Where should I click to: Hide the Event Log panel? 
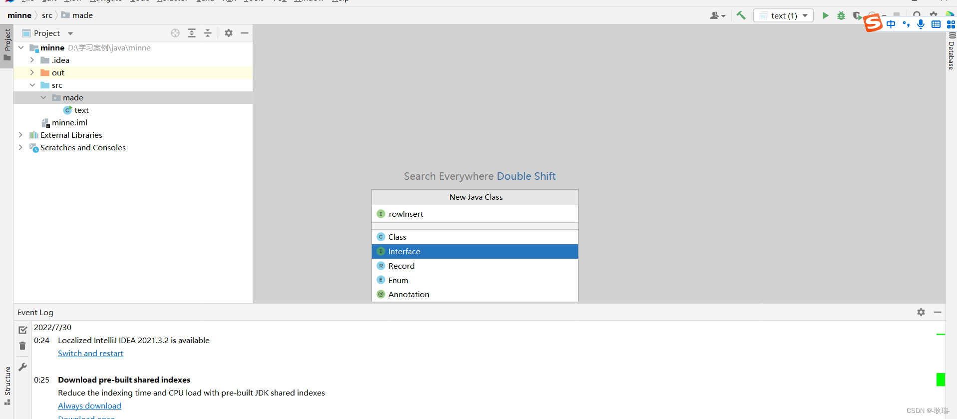click(938, 312)
